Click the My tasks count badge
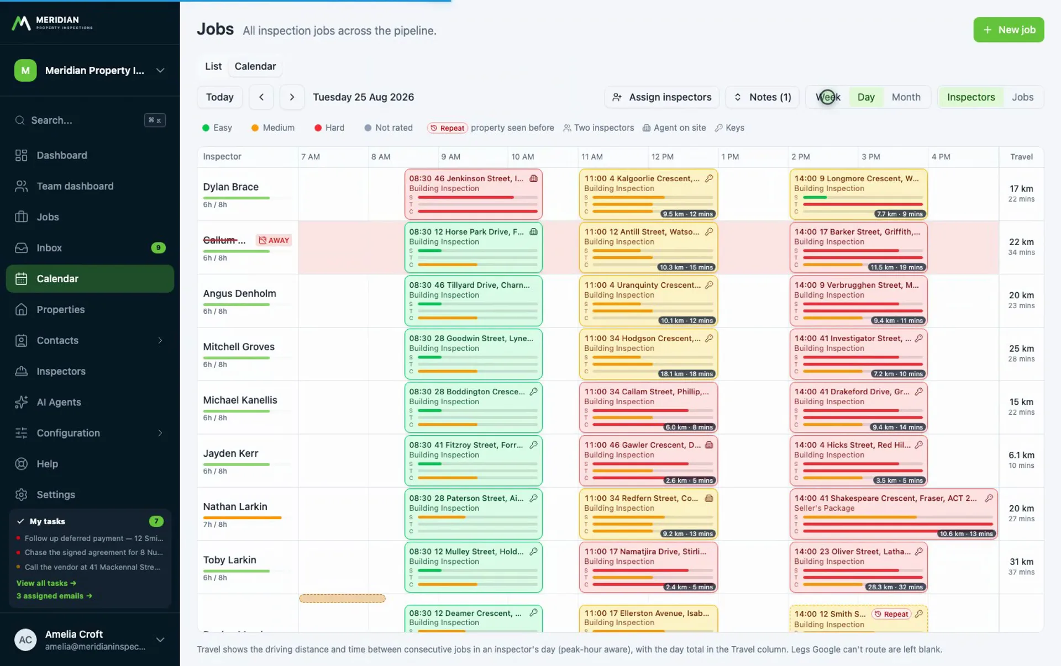The image size is (1061, 666). click(156, 521)
